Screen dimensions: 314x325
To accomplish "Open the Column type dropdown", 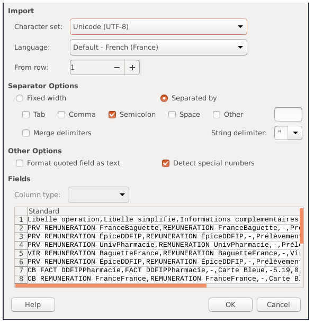I will click(x=99, y=196).
